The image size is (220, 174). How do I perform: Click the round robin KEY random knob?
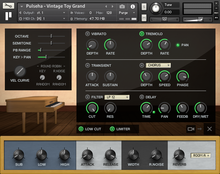click(x=42, y=77)
